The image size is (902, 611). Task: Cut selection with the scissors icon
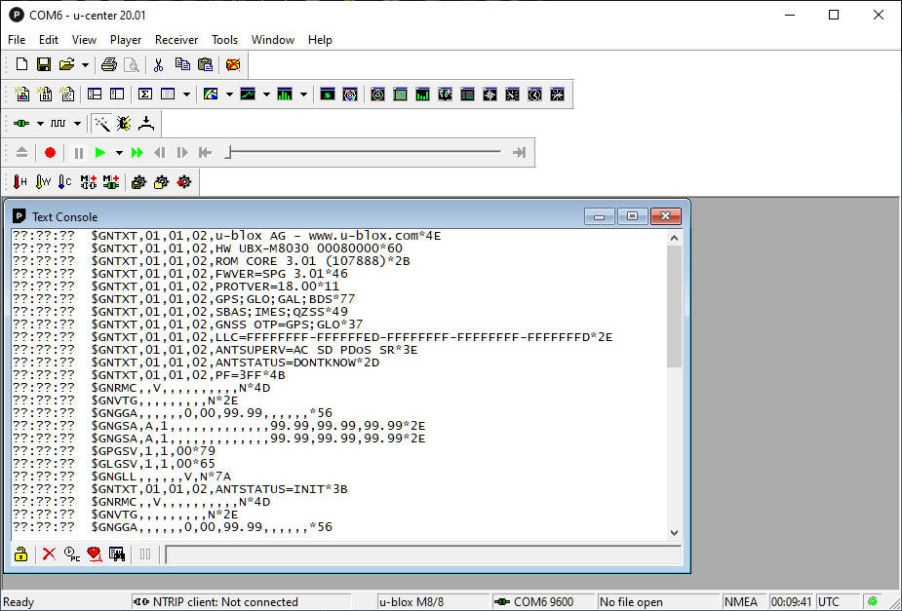(158, 64)
